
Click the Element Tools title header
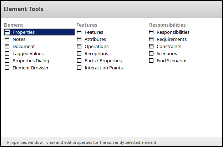pyautogui.click(x=24, y=9)
